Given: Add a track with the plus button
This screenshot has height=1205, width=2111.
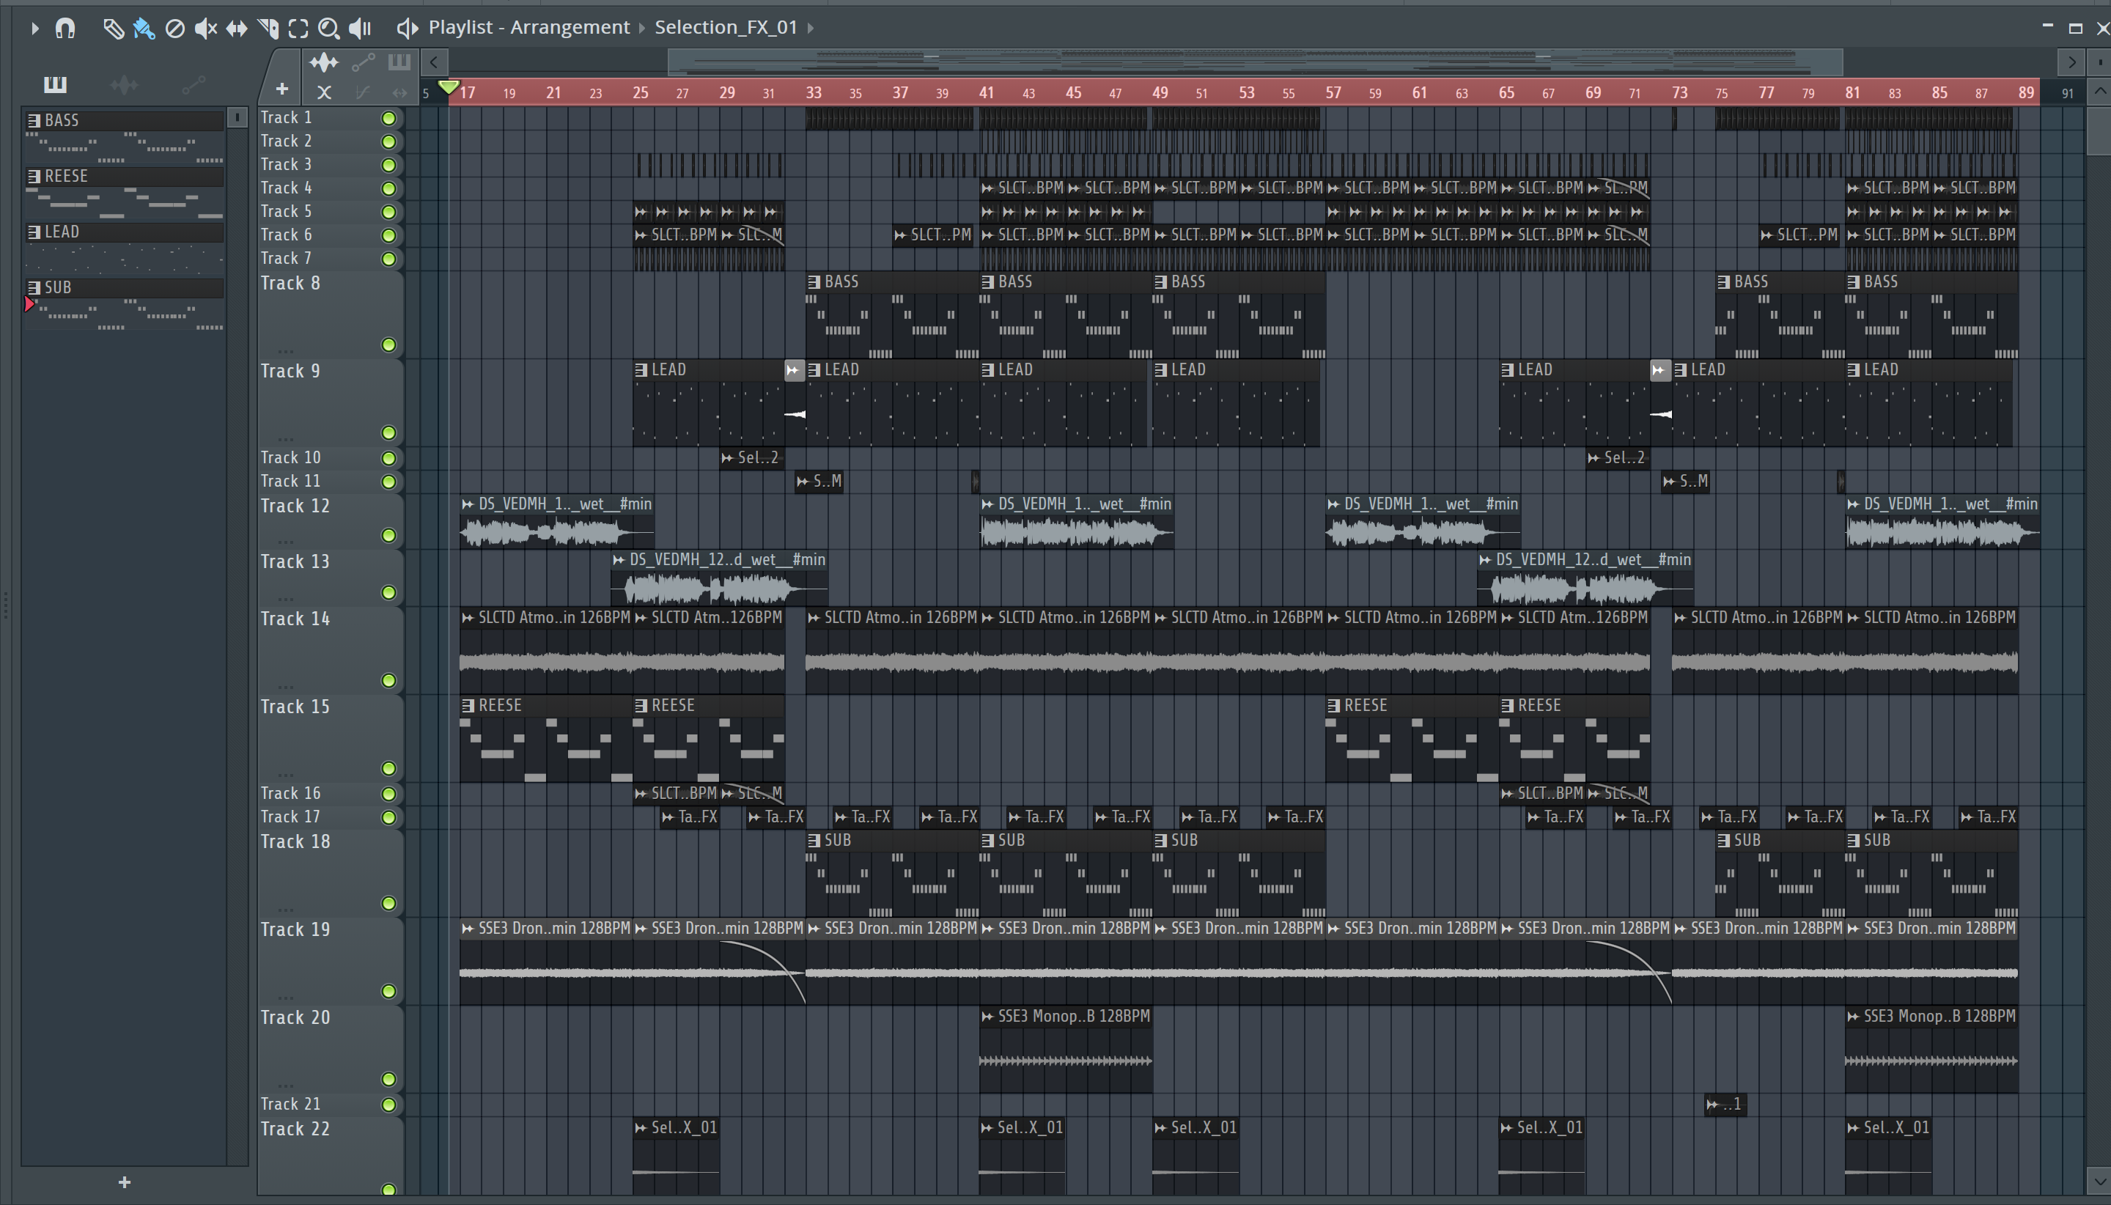Looking at the screenshot, I should (282, 89).
